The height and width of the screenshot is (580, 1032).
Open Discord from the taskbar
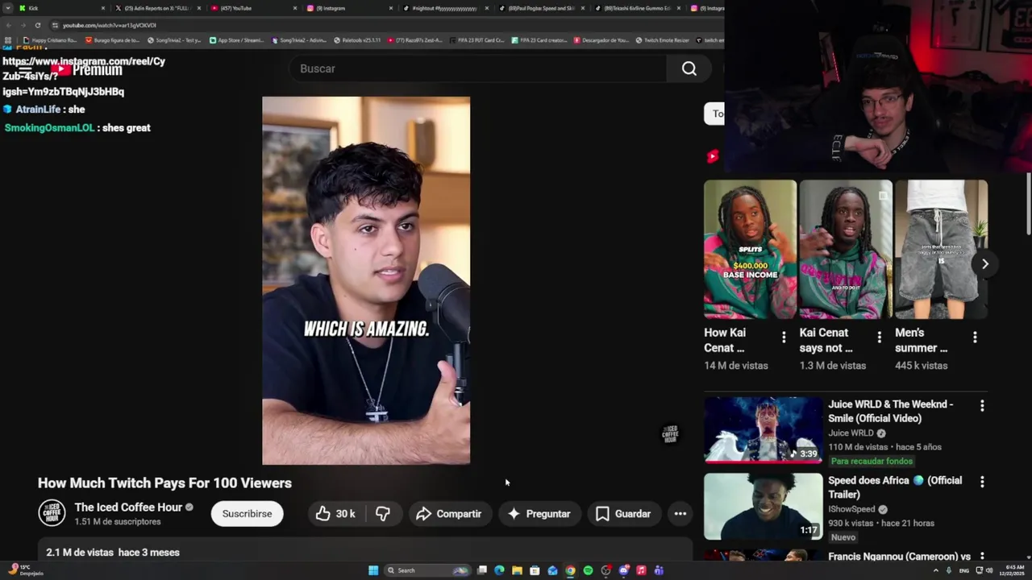(623, 570)
